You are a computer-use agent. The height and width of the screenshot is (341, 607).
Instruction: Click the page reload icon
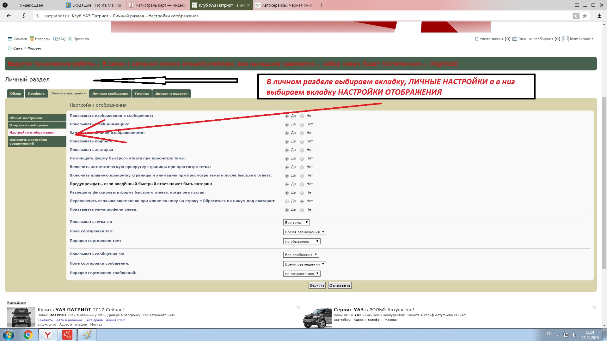point(37,16)
